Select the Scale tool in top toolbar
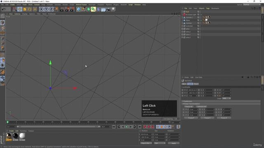264x148 pixels. pos(25,9)
